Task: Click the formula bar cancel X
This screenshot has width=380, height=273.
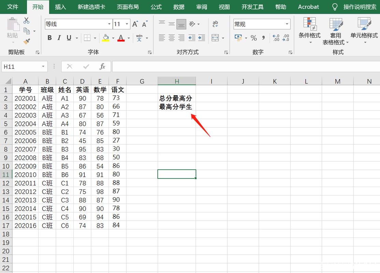Action: 70,66
